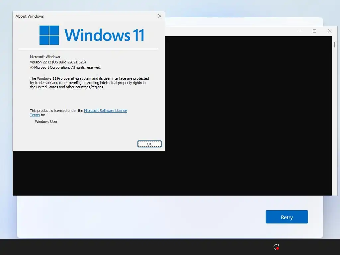The image size is (340, 255).
Task: Click the console window scrollbar thumb
Action: coord(335,45)
